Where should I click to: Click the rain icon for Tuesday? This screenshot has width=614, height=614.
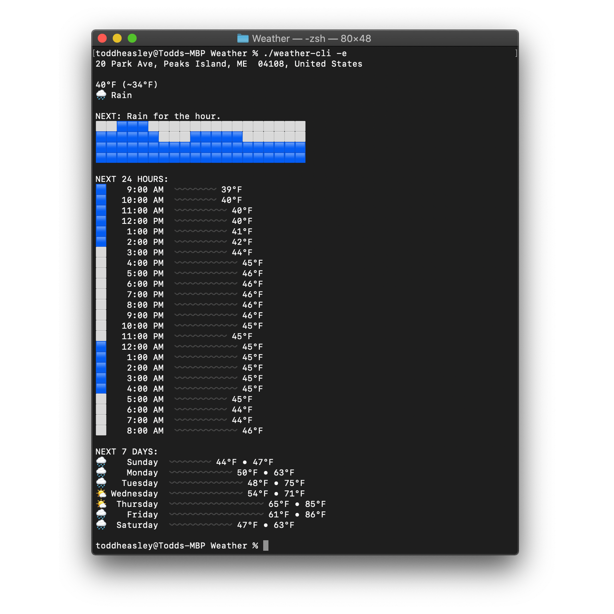[x=101, y=483]
